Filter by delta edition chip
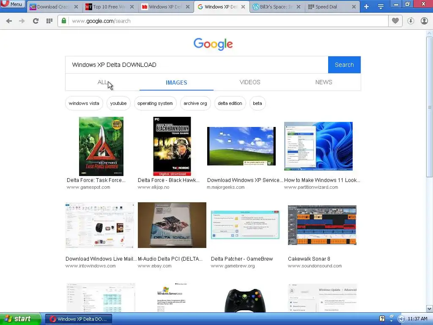 [x=230, y=103]
